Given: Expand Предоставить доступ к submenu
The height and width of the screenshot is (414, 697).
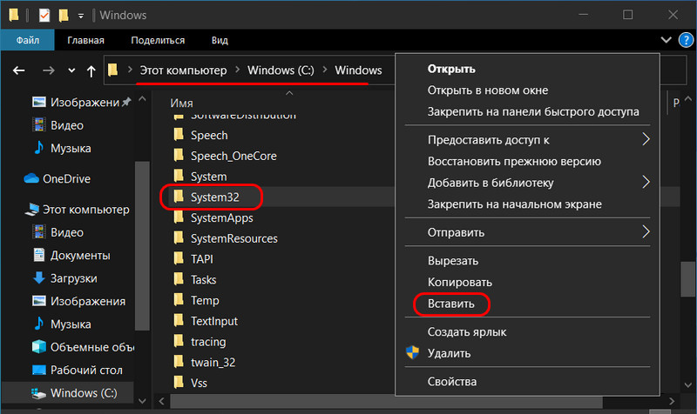Looking at the screenshot, I should coord(527,140).
